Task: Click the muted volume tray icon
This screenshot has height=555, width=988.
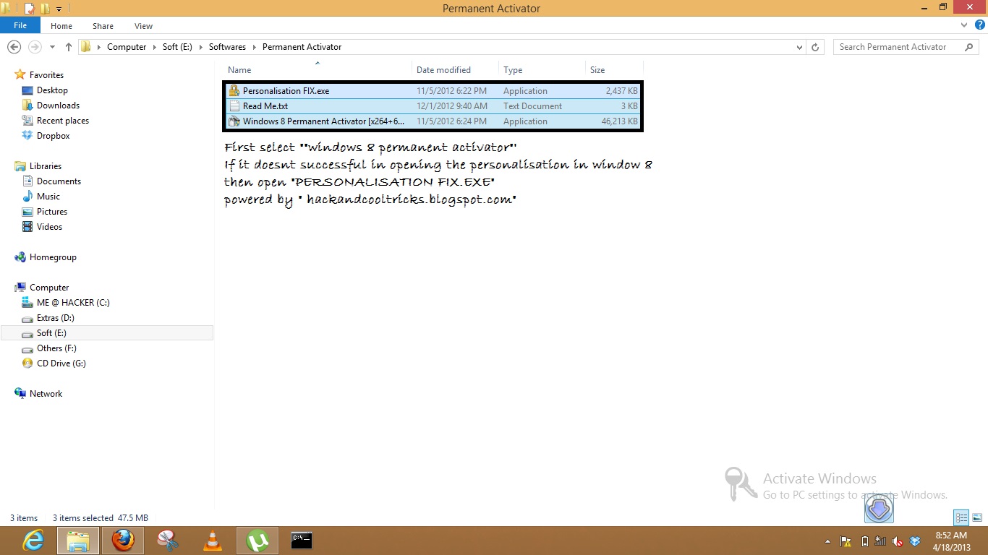Action: (898, 541)
